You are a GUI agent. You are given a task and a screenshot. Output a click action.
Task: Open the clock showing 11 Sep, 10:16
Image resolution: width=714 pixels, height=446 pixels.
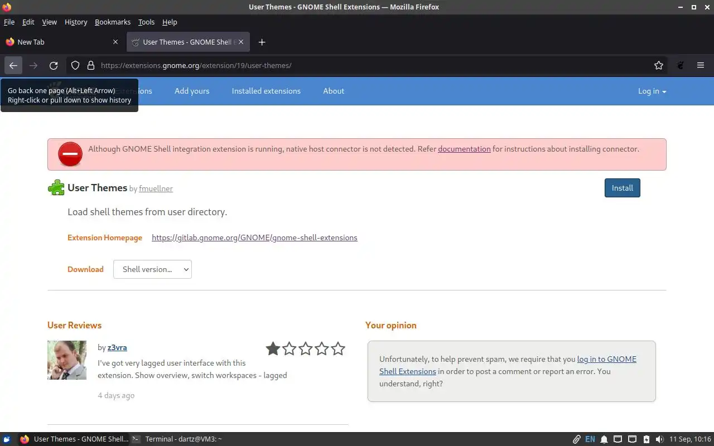pos(690,439)
